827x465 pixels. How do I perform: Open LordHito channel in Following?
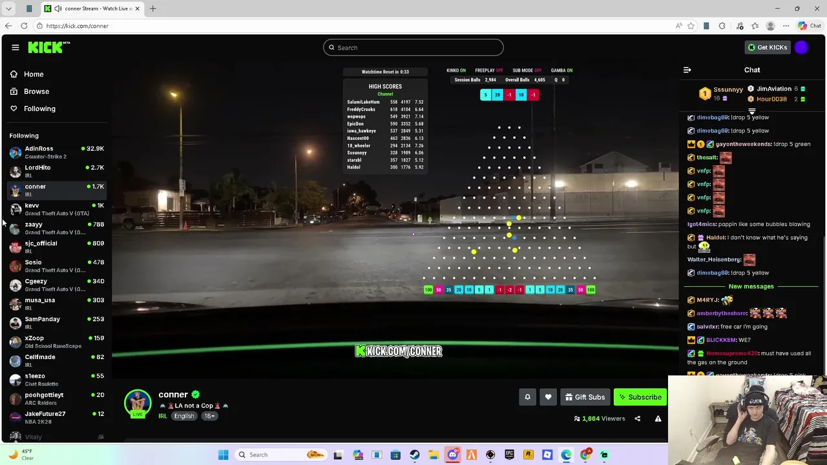click(57, 171)
